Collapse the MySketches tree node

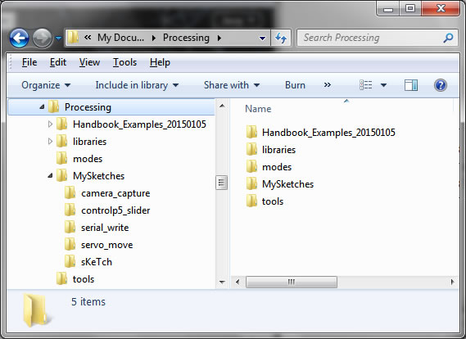point(50,176)
